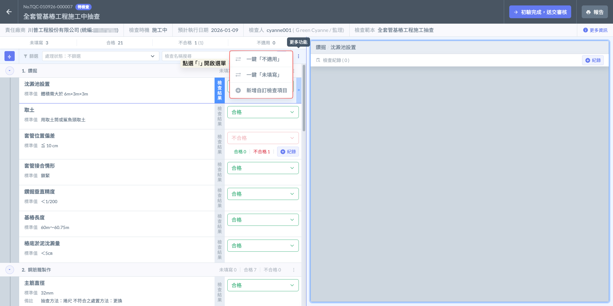613x306 pixels.
Task: Open 套管位置偏差 不合格 result dropdown
Action: pos(263,138)
